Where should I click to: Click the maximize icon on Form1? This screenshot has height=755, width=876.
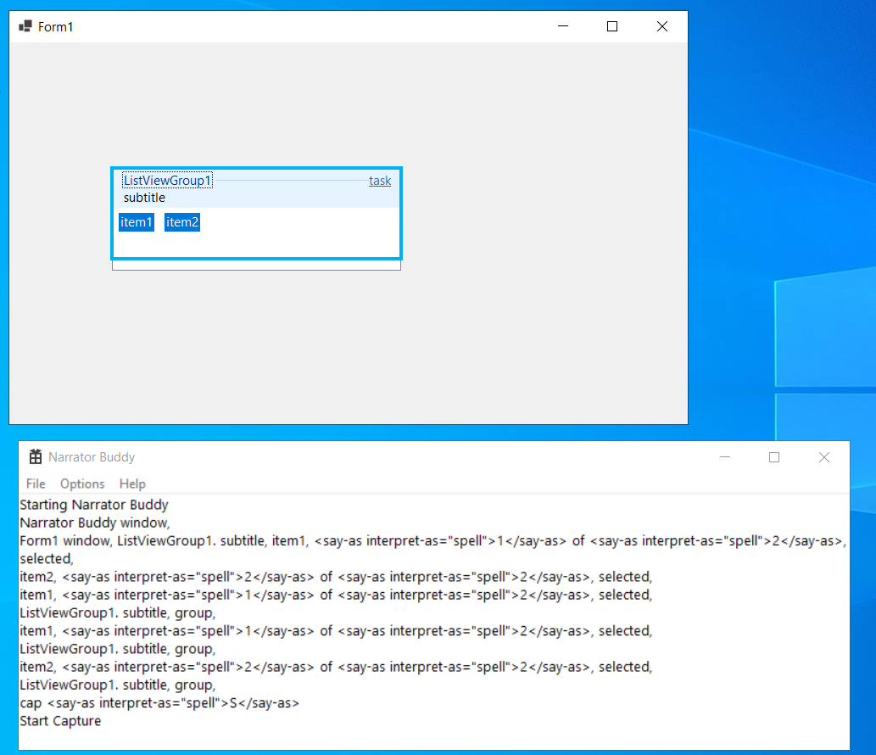(611, 26)
